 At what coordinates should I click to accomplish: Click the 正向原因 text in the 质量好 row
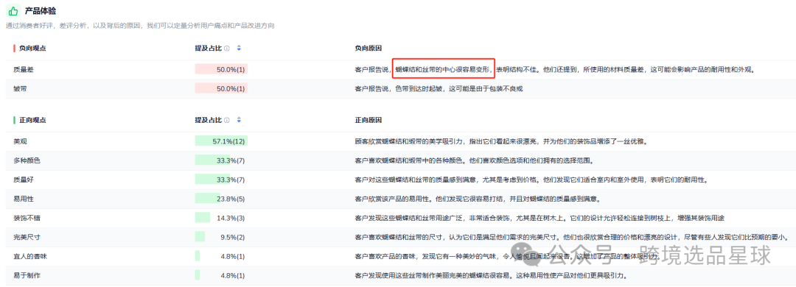coord(531,180)
